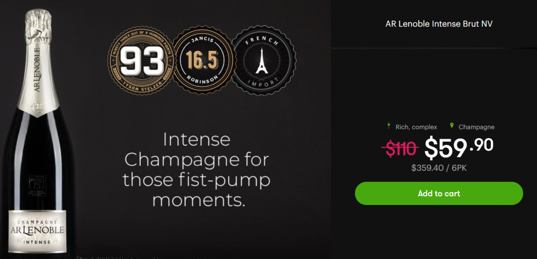Select the $359.40 / 6PK price text

pyautogui.click(x=439, y=168)
